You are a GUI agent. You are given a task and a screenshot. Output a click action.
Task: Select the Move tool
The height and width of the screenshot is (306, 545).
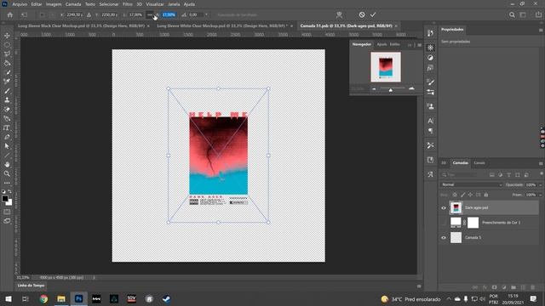coord(7,36)
